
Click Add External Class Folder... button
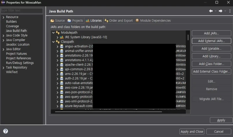click(211, 71)
